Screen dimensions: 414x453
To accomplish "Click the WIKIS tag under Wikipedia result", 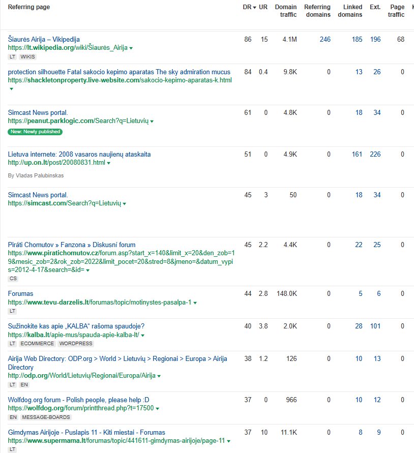I will point(28,57).
